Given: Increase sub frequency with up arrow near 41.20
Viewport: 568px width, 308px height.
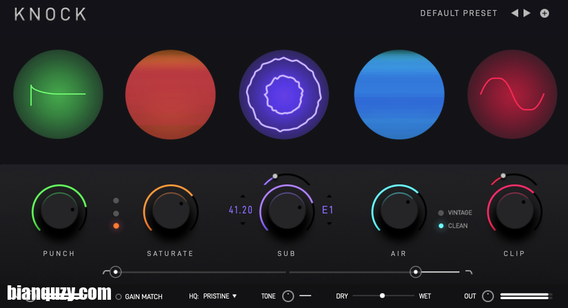Looking at the screenshot, I should 243,197.
